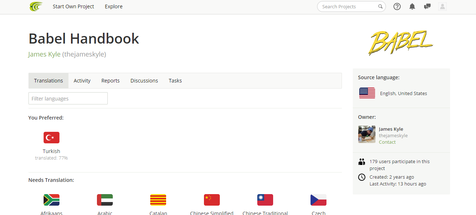Click the clock icon beside Created

(362, 177)
